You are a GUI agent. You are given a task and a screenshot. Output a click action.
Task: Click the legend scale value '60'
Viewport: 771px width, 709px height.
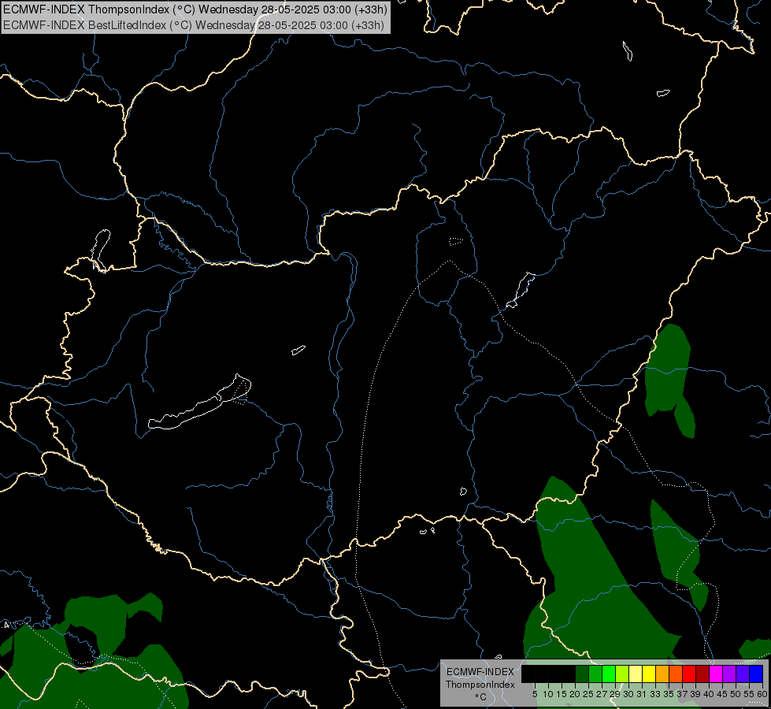(x=762, y=694)
